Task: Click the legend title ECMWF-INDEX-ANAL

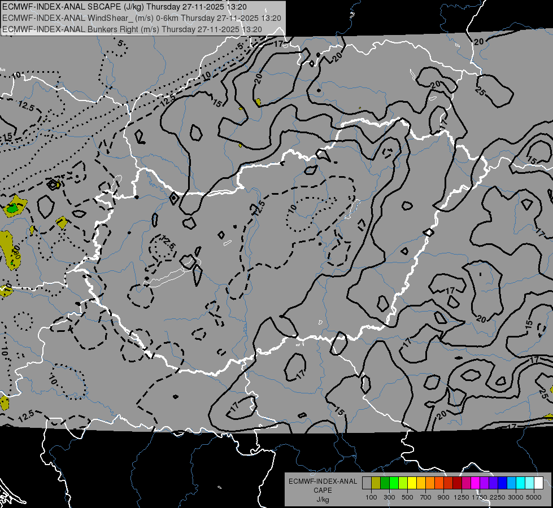Action: coord(323,481)
